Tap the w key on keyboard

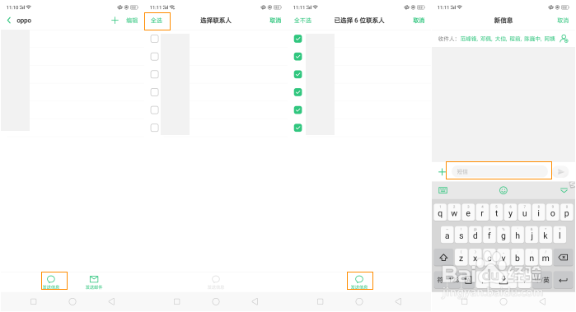click(x=454, y=213)
